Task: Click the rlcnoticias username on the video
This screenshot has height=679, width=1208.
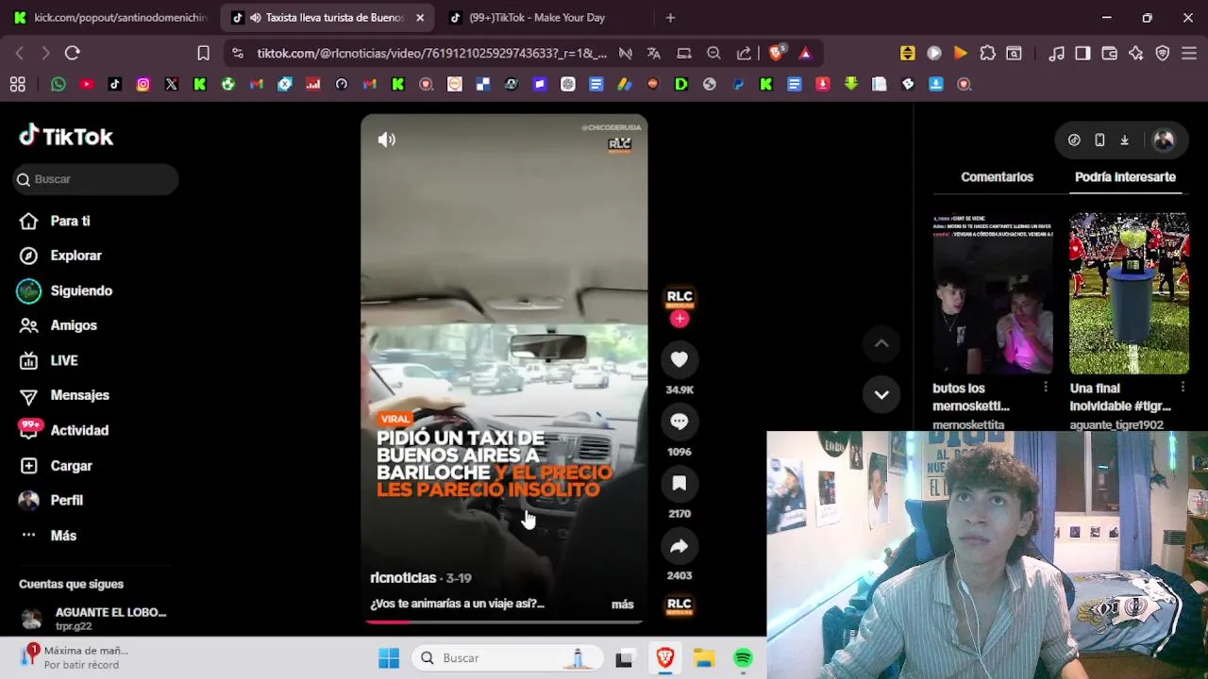Action: (403, 578)
